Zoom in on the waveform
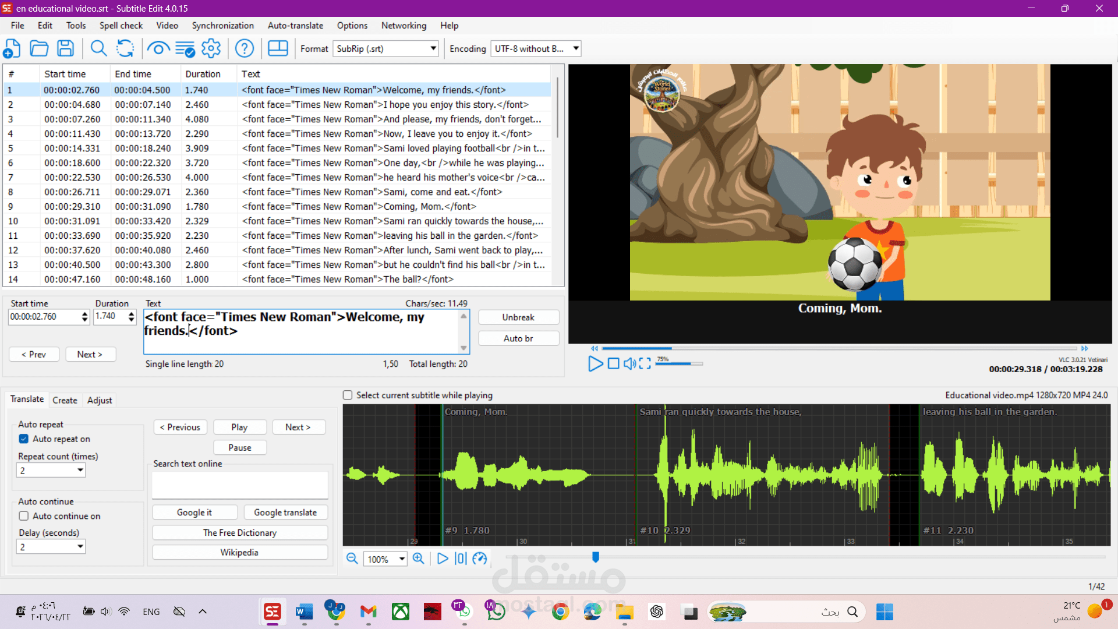The height and width of the screenshot is (629, 1118). click(418, 559)
